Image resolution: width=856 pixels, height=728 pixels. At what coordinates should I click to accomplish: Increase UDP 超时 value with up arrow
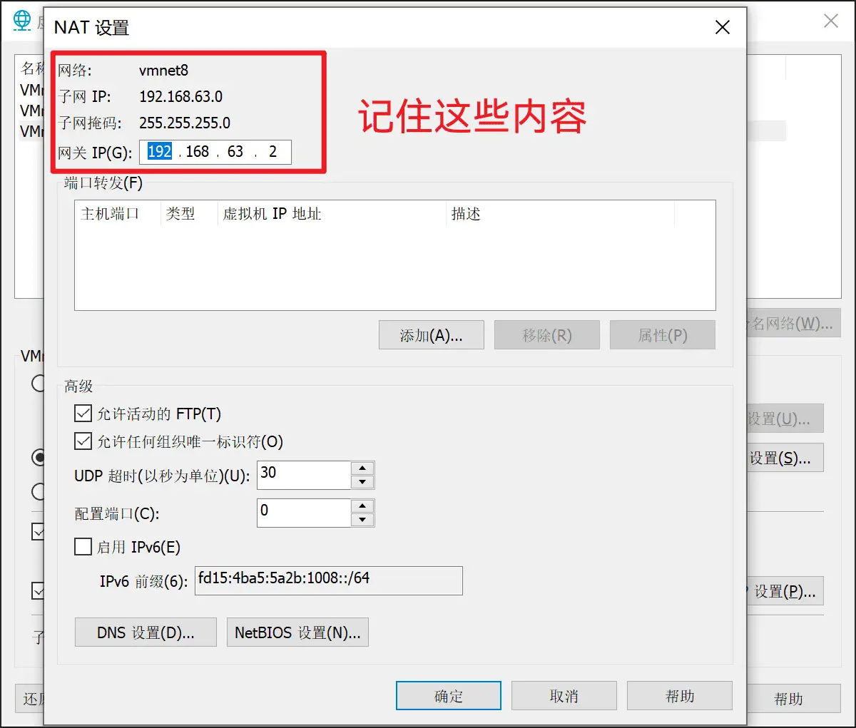point(362,468)
